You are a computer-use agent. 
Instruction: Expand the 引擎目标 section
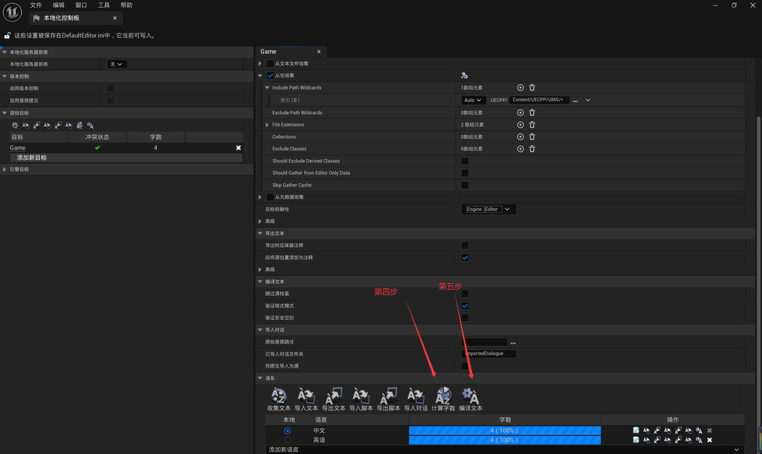coord(4,170)
